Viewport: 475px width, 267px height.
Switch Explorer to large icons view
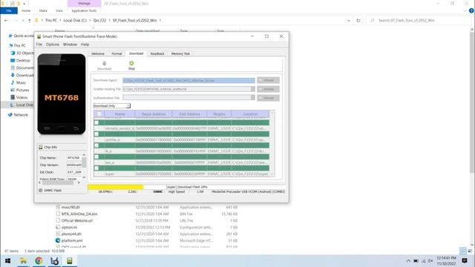coord(470,251)
